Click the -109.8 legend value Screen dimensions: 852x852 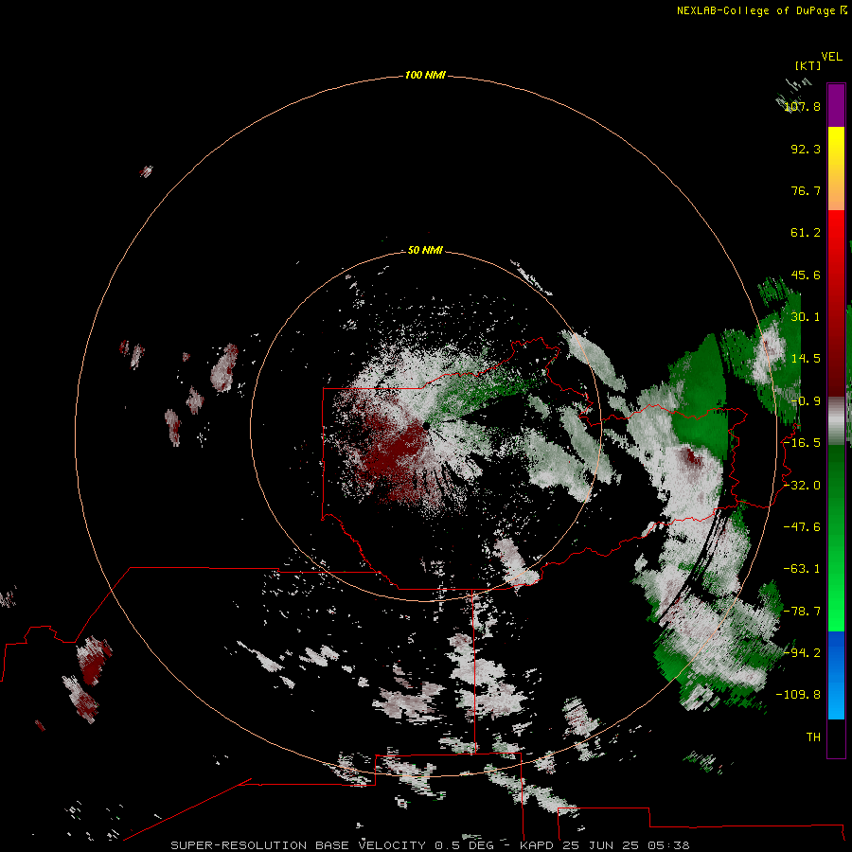coord(799,695)
